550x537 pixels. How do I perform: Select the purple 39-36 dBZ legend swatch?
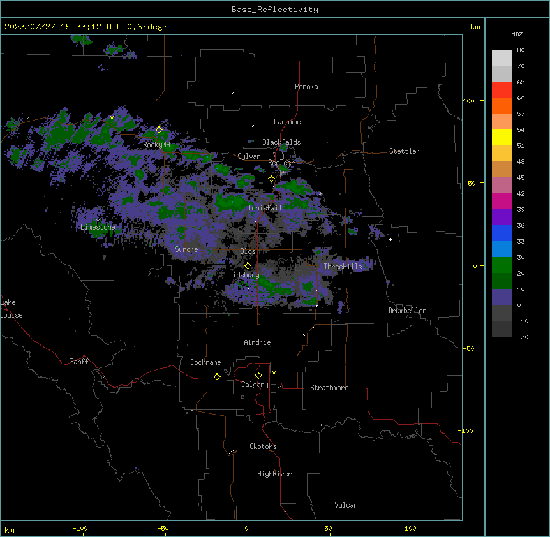[x=502, y=217]
